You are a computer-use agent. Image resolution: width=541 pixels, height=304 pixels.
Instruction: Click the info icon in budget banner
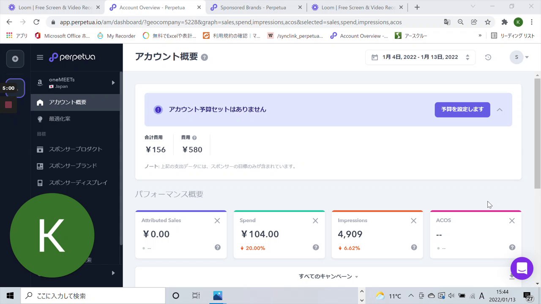(158, 110)
